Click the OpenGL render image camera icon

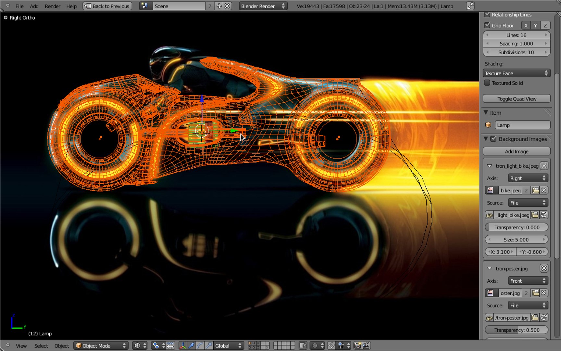[357, 345]
